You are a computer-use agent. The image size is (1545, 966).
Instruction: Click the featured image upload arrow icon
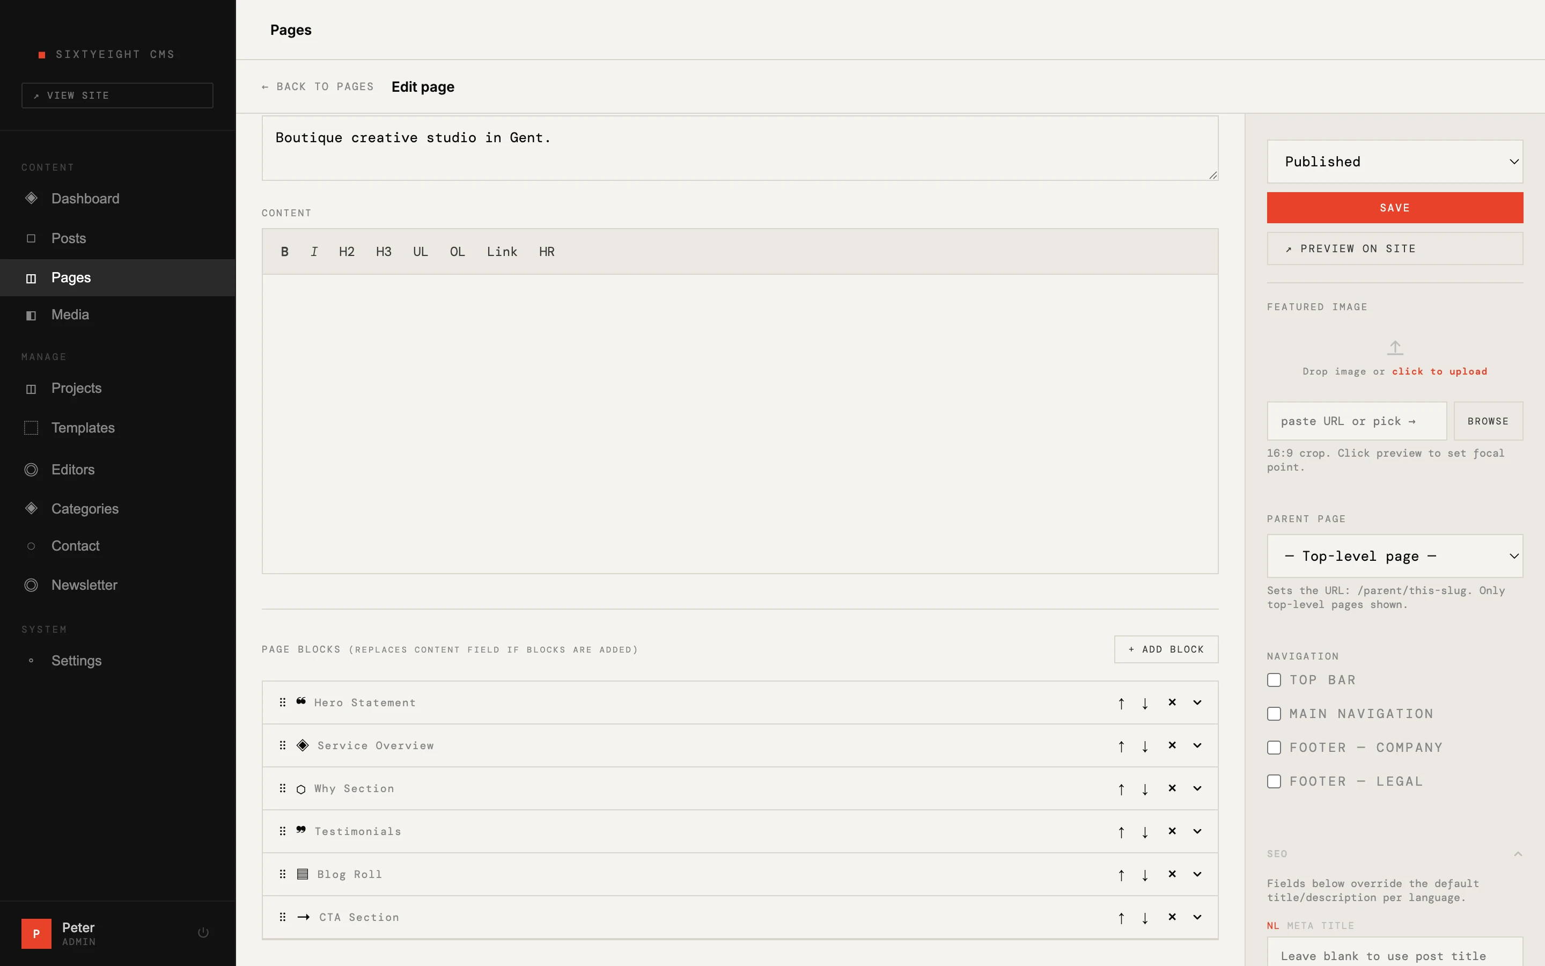coord(1395,348)
